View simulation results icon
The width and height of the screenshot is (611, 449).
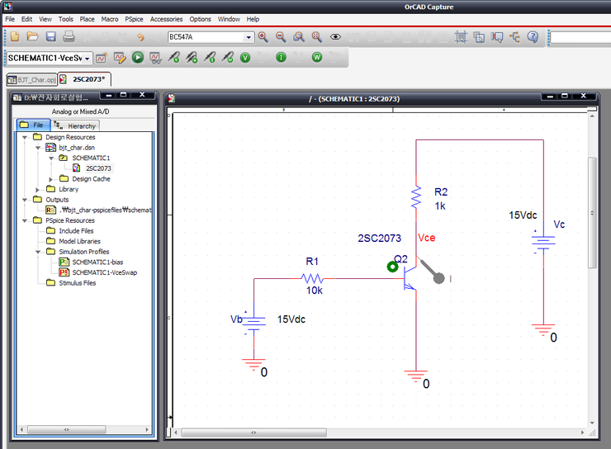(x=155, y=58)
